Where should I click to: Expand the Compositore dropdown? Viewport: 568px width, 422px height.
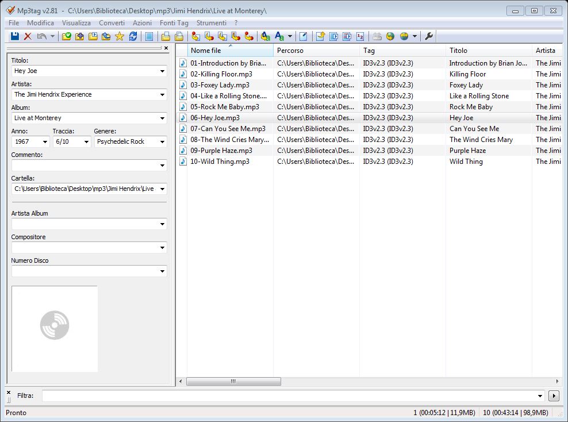[162, 248]
